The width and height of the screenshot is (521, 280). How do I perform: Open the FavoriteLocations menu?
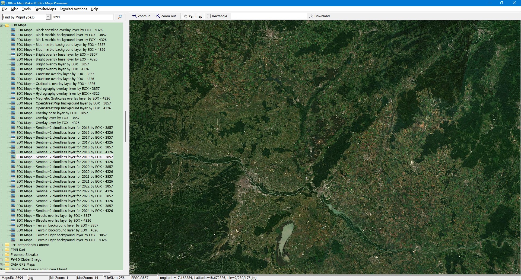[73, 9]
